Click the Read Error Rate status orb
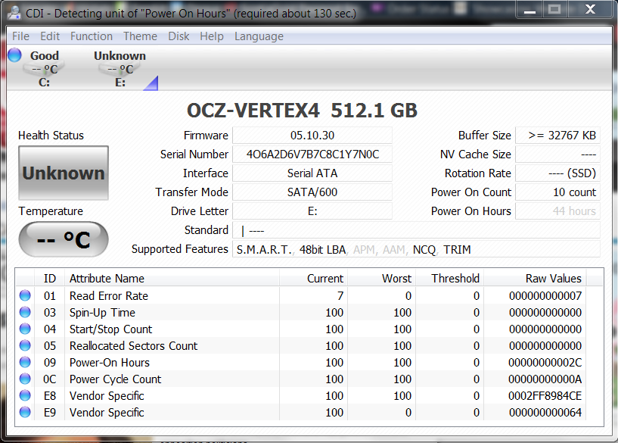The width and height of the screenshot is (618, 443). pos(26,296)
